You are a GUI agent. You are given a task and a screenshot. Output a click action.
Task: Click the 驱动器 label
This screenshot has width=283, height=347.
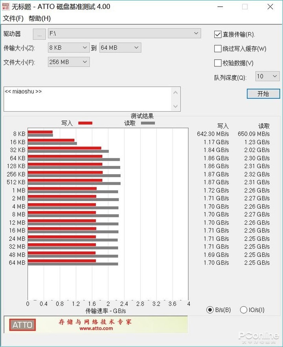(12, 34)
